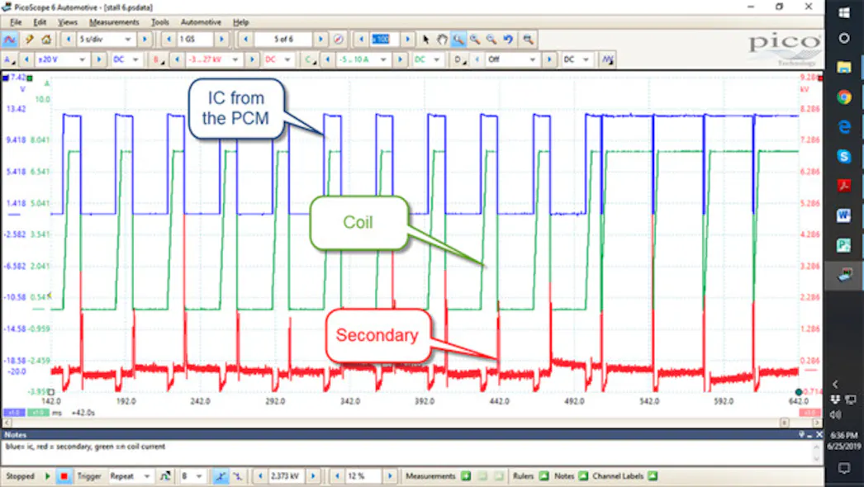Click the Notes text field
The height and width of the screenshot is (487, 864).
click(407, 452)
